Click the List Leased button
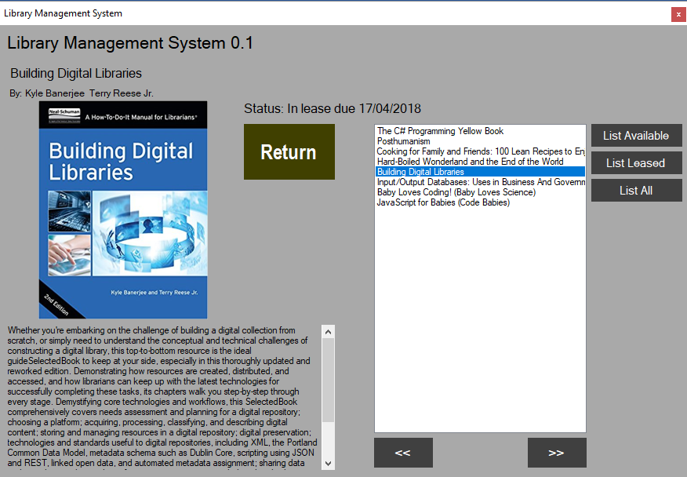Image resolution: width=687 pixels, height=477 pixels. click(636, 163)
